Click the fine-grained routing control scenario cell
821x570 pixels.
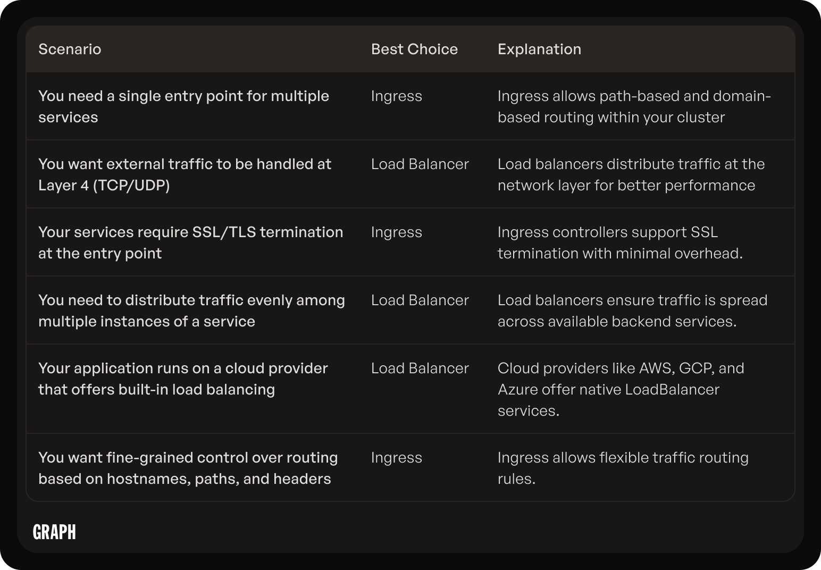click(x=188, y=468)
